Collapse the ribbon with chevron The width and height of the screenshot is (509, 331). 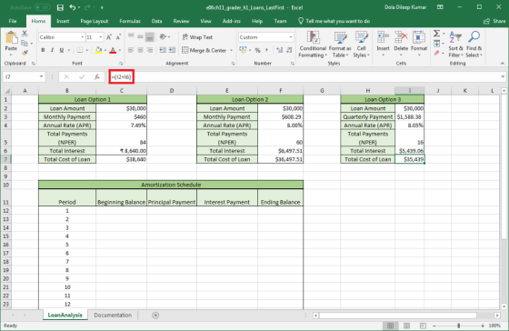click(x=502, y=64)
